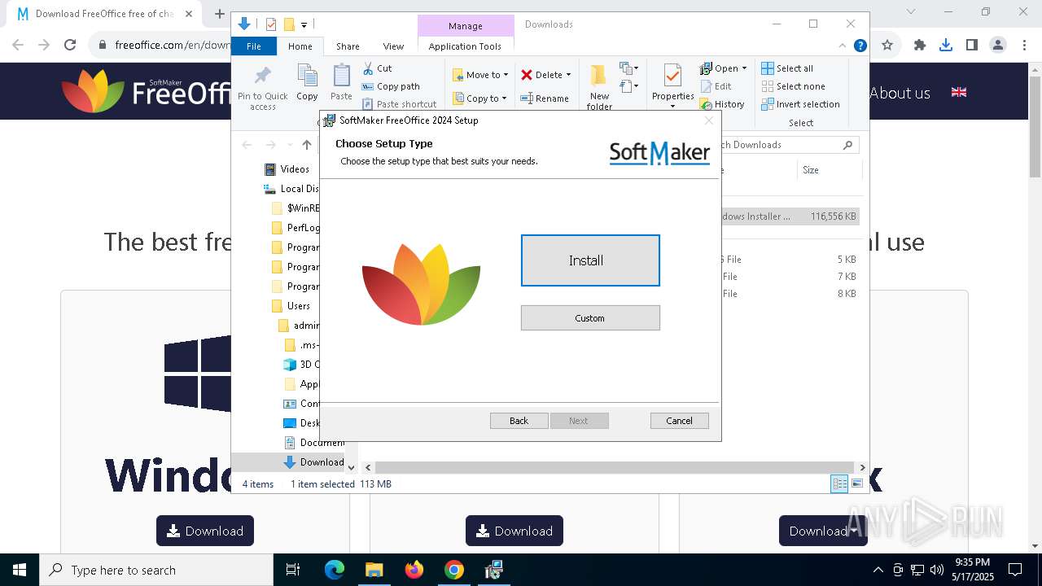
Task: Open Customize Quick Access Toolbar dropdown
Action: pyautogui.click(x=304, y=25)
